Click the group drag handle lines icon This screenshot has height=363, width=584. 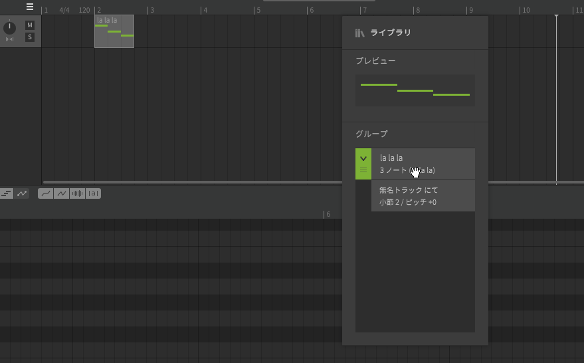tap(363, 170)
